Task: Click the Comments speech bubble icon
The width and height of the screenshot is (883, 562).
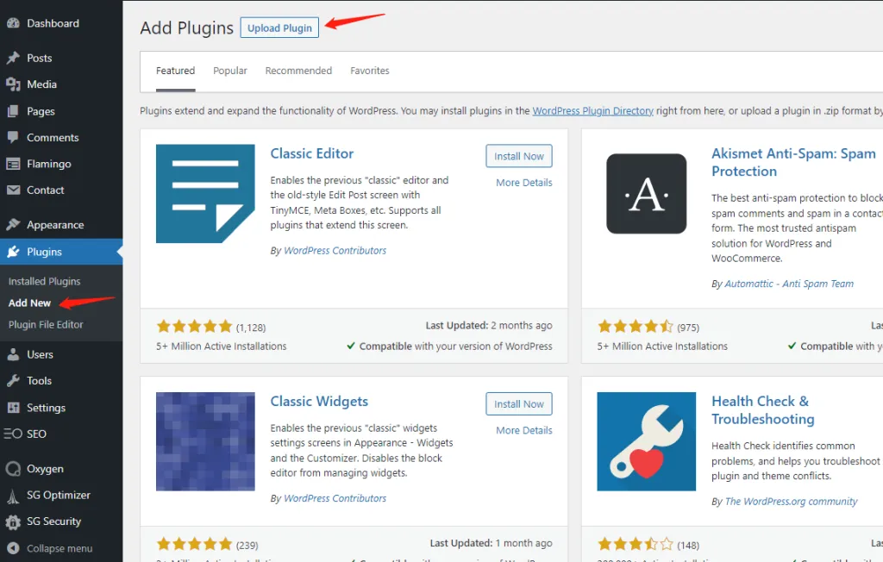Action: coord(13,138)
